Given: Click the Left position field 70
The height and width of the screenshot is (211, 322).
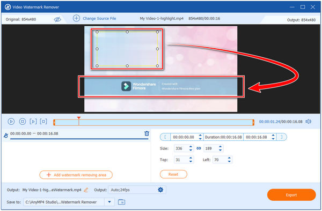Looking at the screenshot, I should tap(219, 160).
